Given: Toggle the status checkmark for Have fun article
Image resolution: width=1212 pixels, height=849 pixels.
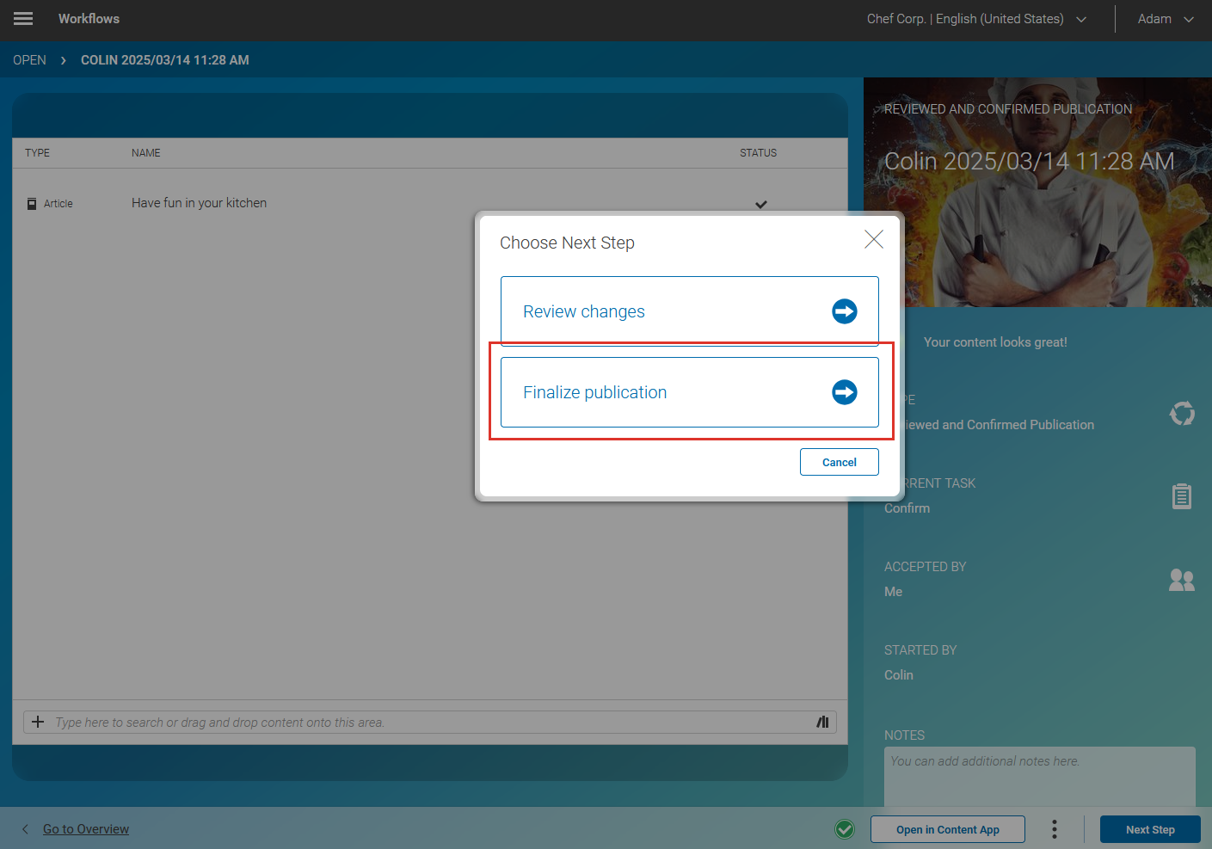Looking at the screenshot, I should coord(760,204).
